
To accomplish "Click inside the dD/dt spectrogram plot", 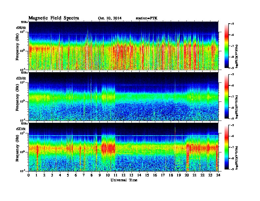I will point(123,96).
